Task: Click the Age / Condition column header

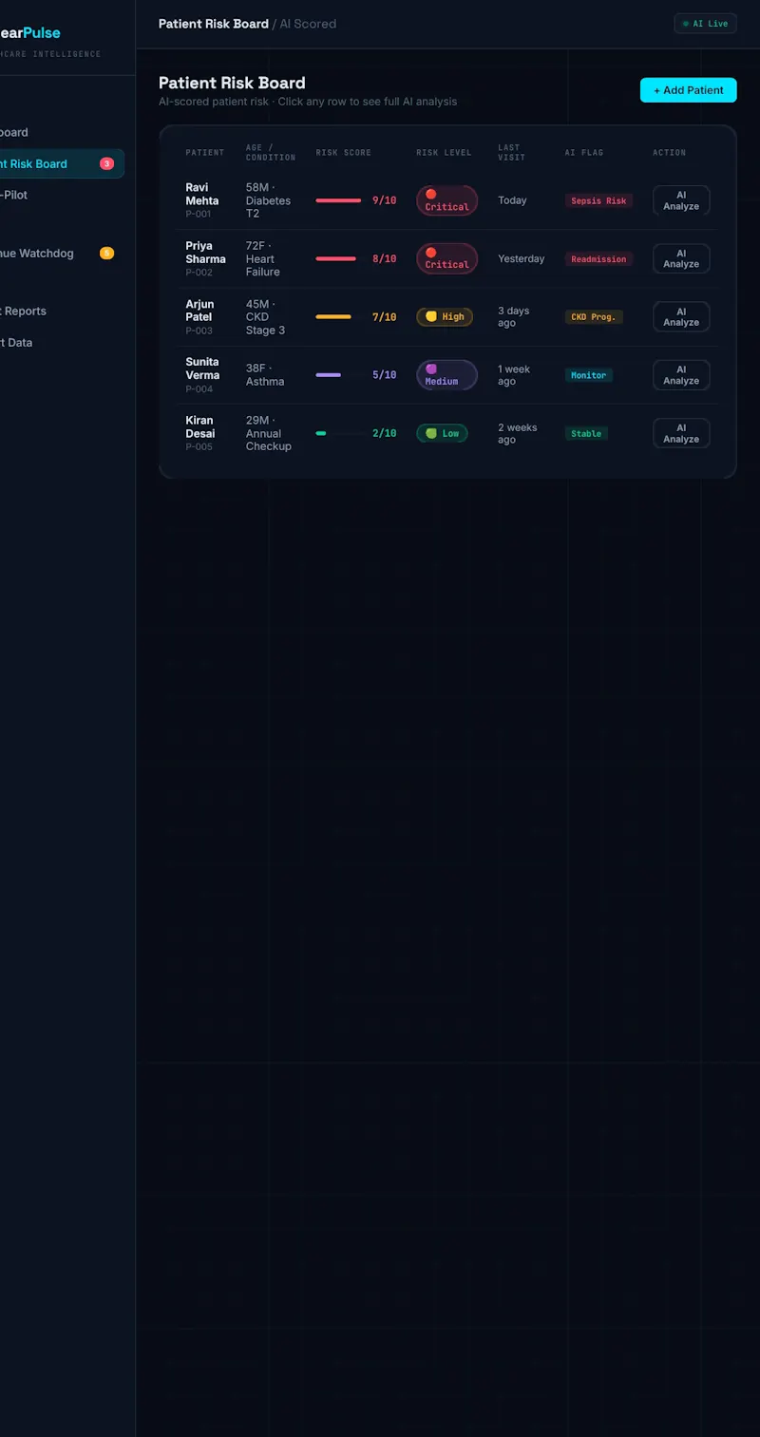Action: tap(271, 153)
